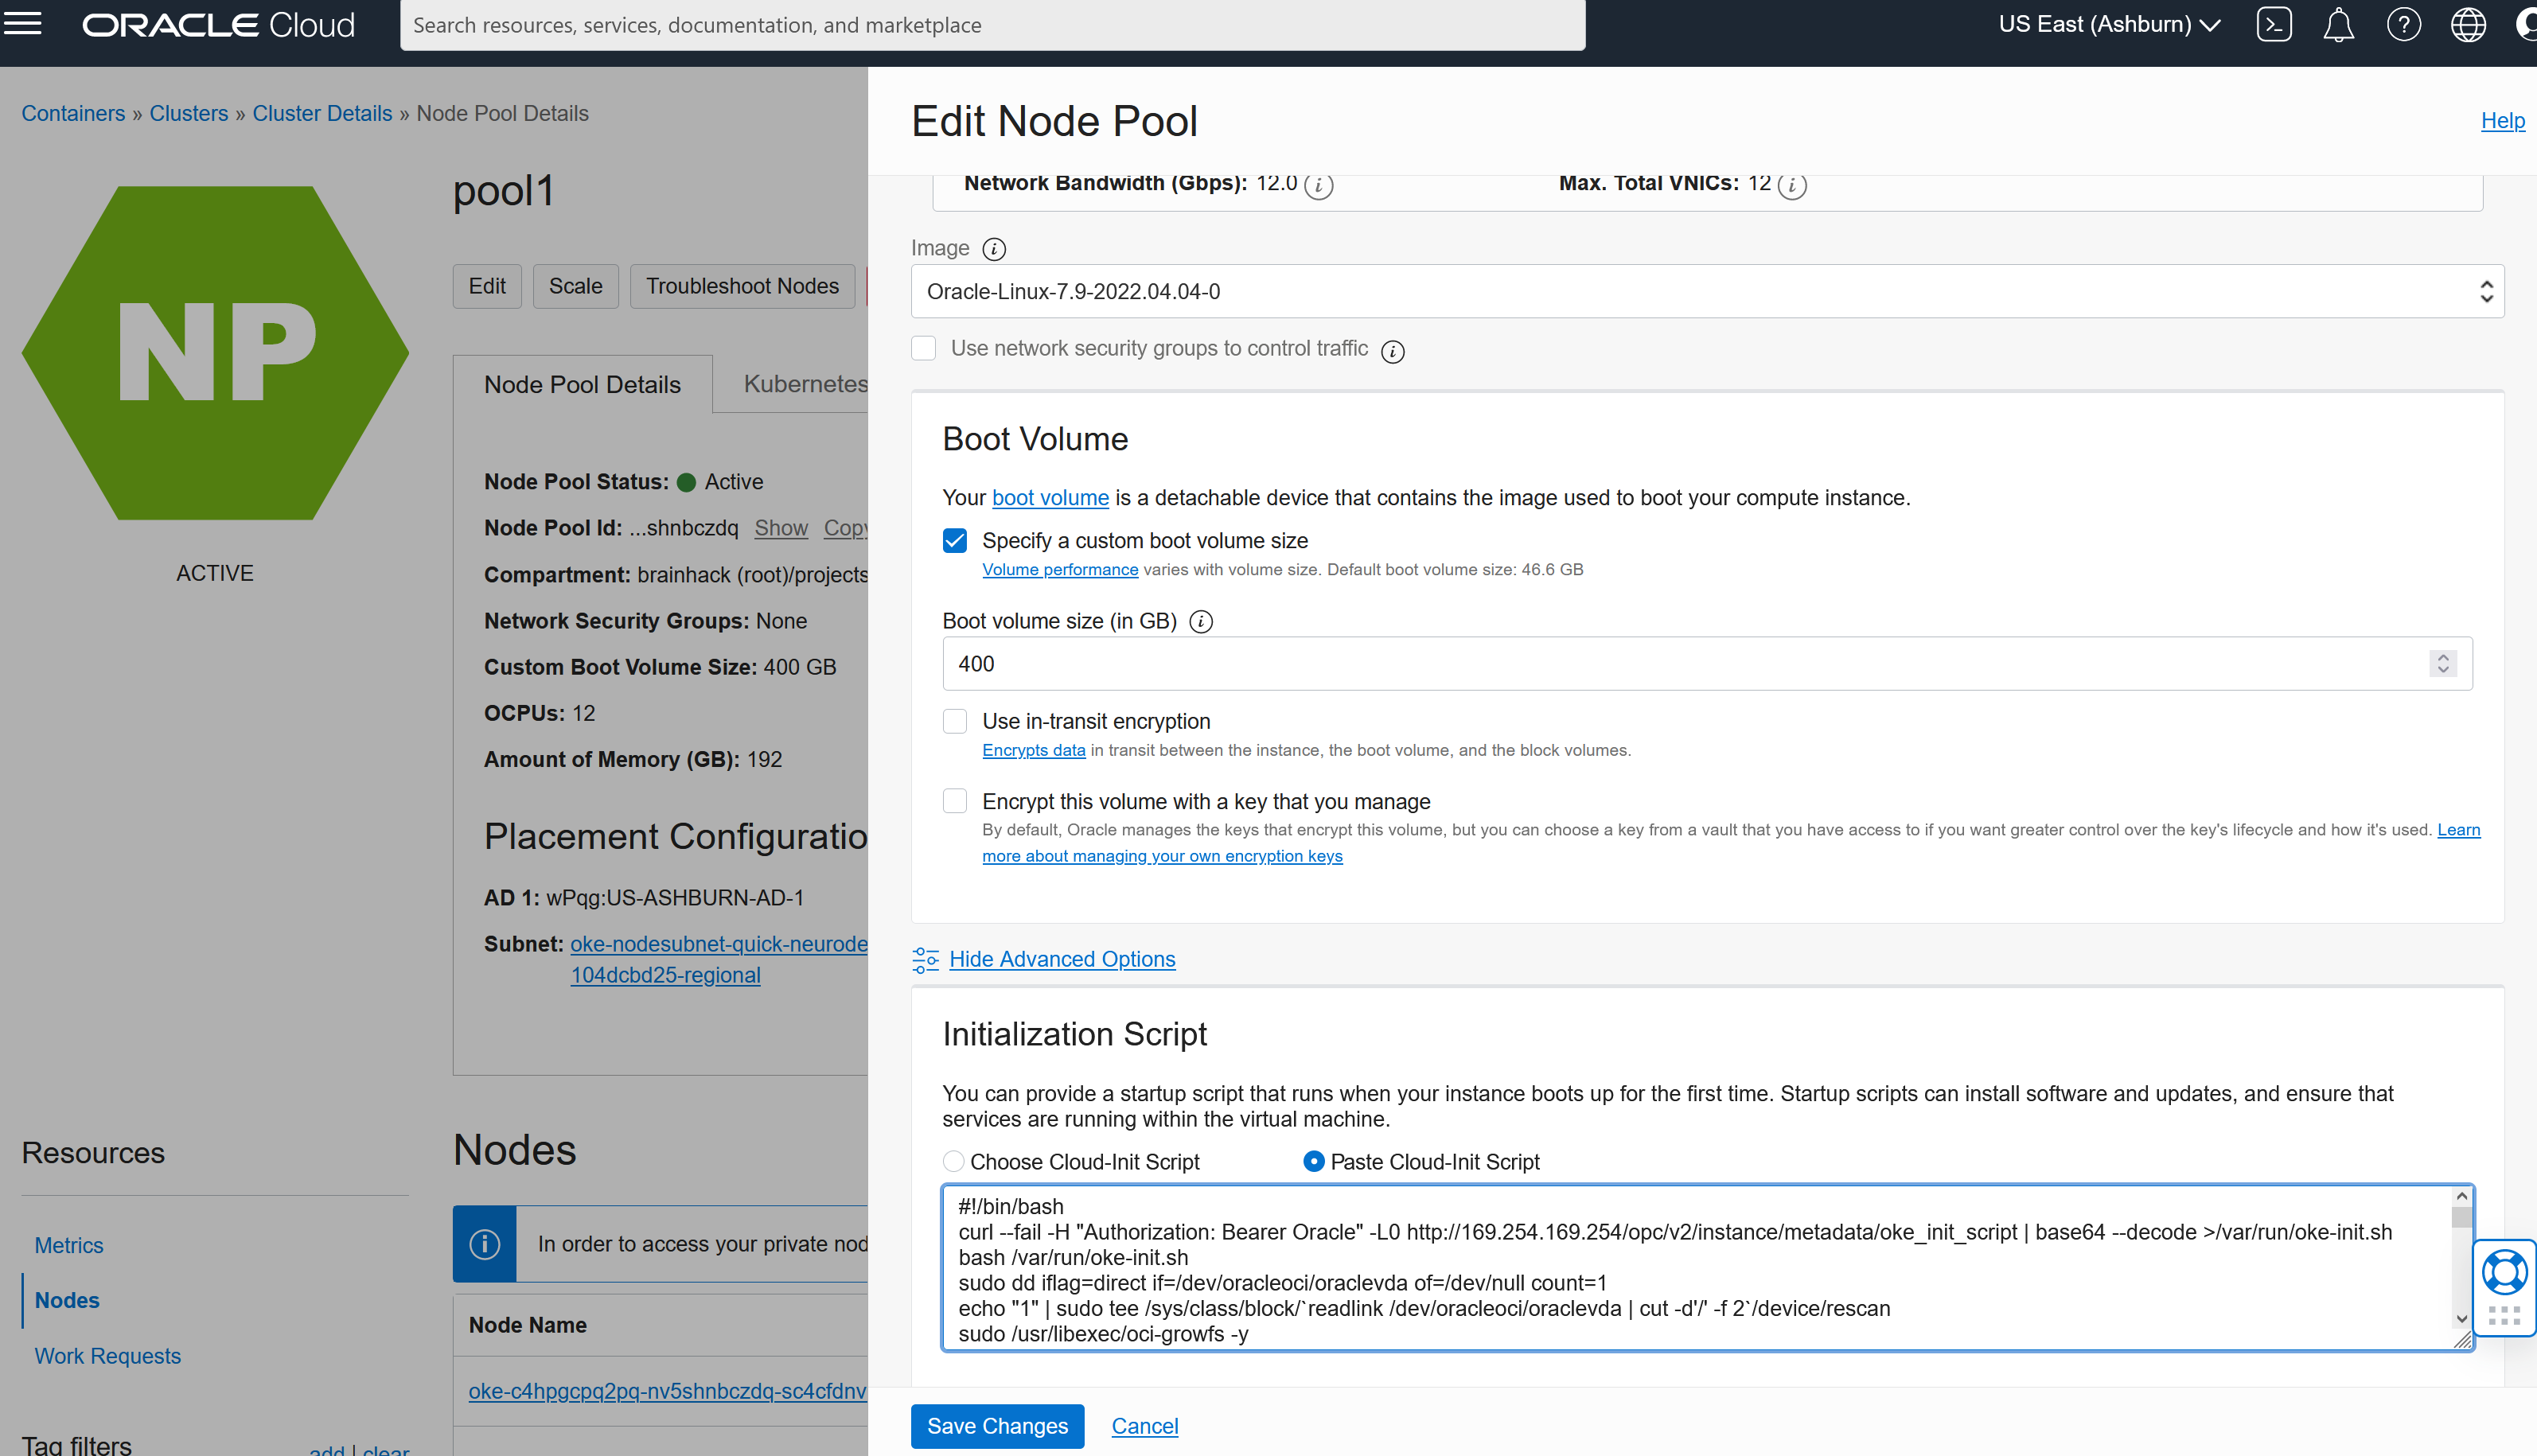Click the Node Name column header
This screenshot has height=1456, width=2537.
pyautogui.click(x=528, y=1325)
